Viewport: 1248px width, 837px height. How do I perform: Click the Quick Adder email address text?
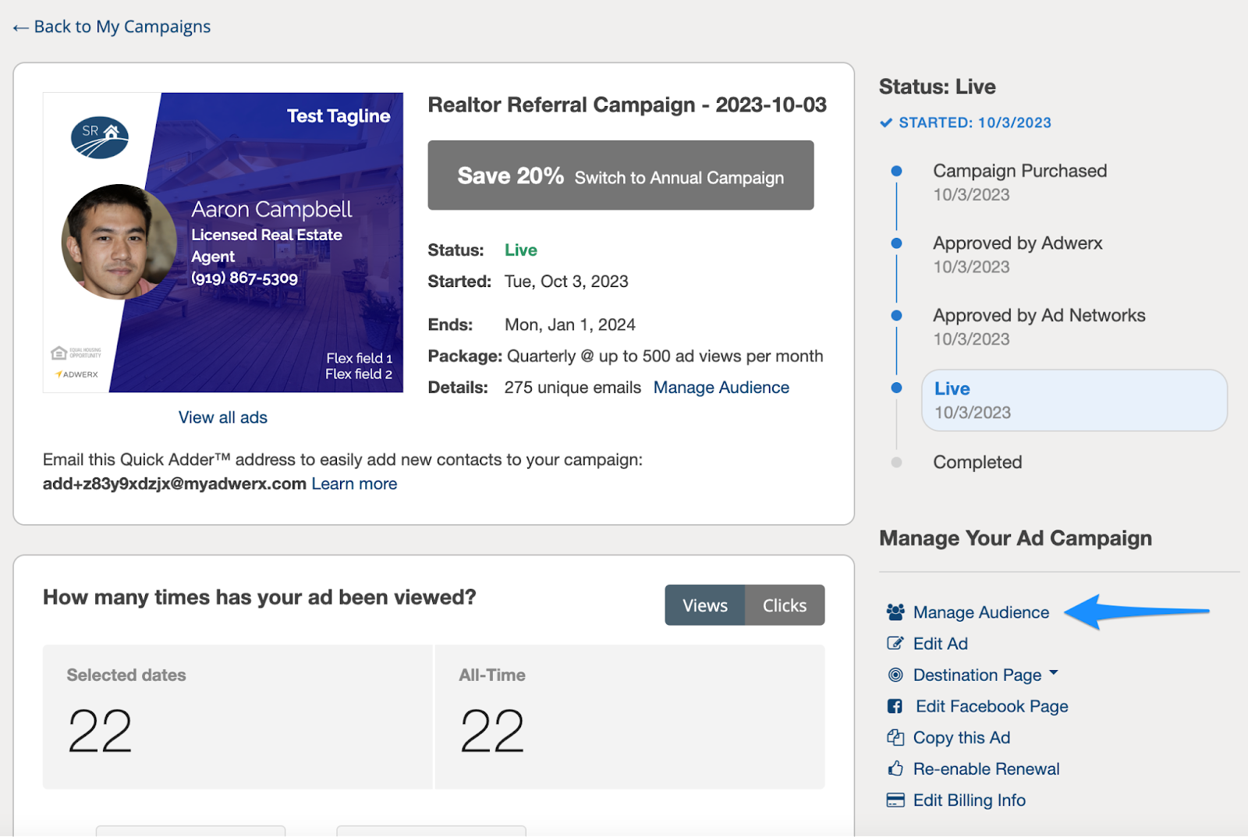175,484
